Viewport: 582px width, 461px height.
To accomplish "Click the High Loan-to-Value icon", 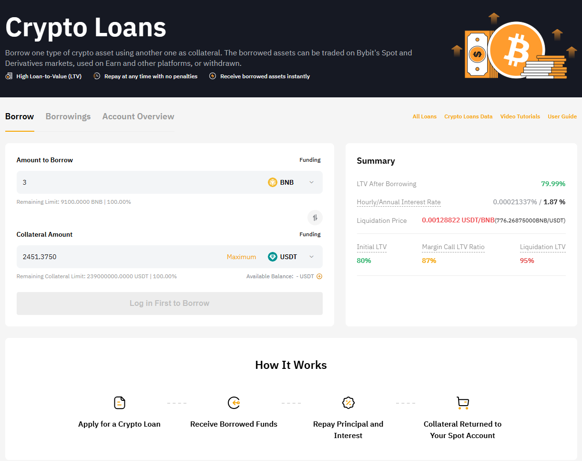I will tap(9, 76).
